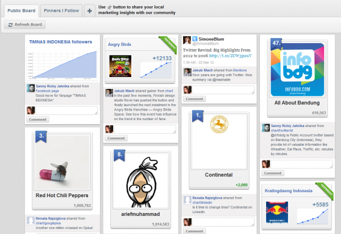This screenshot has width=341, height=234.
Task: Open ariefmuhammad card title
Action: coord(140,214)
